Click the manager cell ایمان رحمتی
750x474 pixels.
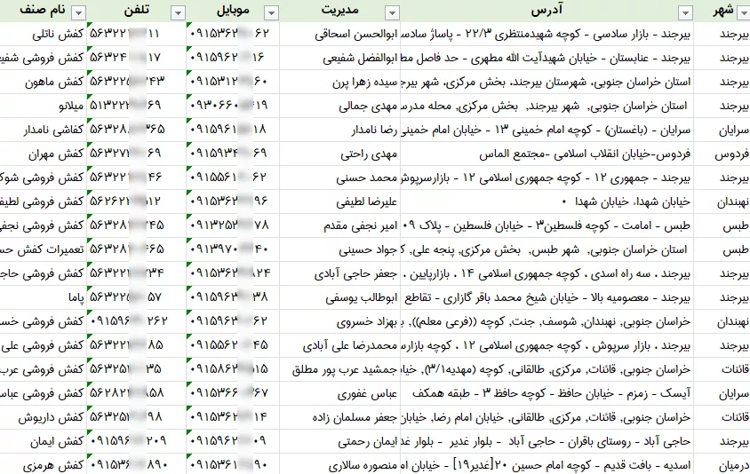339,441
